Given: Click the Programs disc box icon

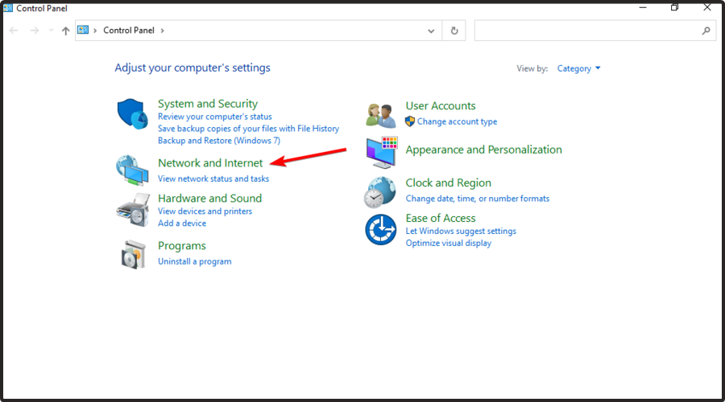Looking at the screenshot, I should point(132,254).
